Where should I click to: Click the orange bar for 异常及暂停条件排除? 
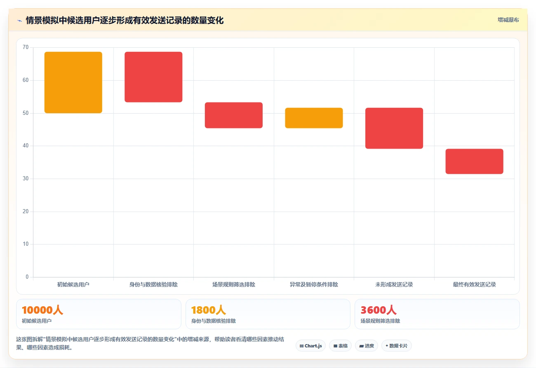(314, 118)
